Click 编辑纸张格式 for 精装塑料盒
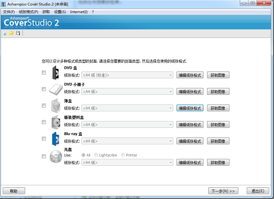 [190, 124]
